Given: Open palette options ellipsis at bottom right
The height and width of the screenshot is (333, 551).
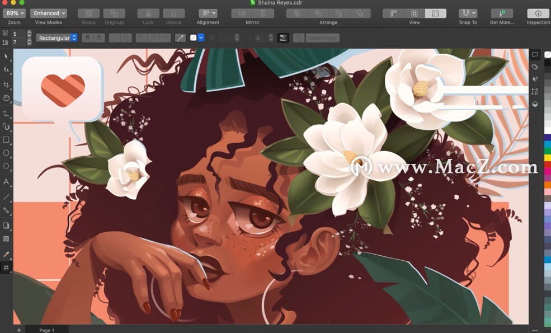Looking at the screenshot, I should click(535, 330).
